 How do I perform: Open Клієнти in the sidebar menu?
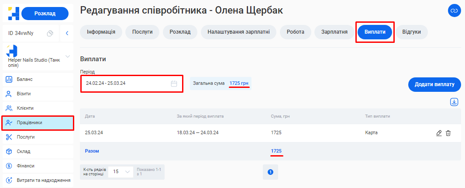coord(25,108)
